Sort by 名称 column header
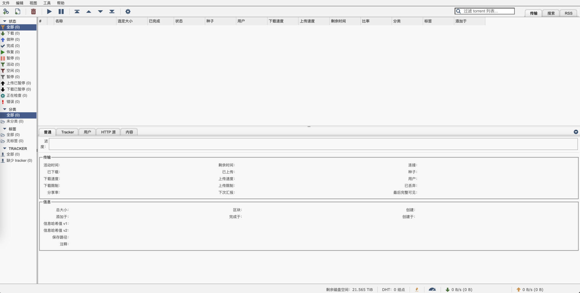Image resolution: width=580 pixels, height=293 pixels. pos(85,21)
